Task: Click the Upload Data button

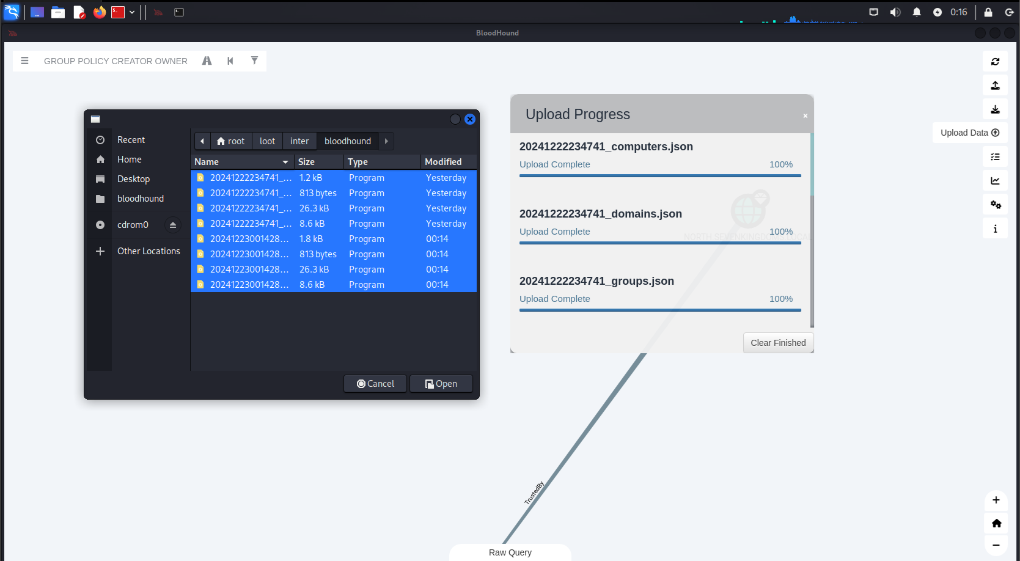Action: [970, 133]
